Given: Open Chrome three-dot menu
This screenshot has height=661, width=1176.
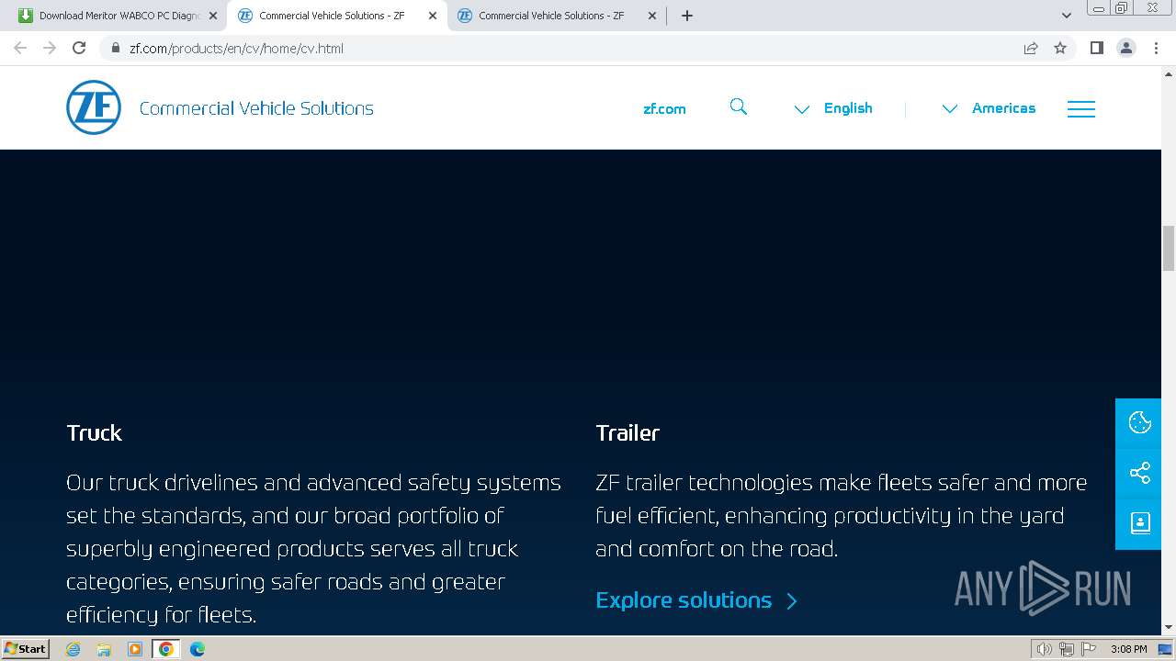Looking at the screenshot, I should pyautogui.click(x=1156, y=48).
